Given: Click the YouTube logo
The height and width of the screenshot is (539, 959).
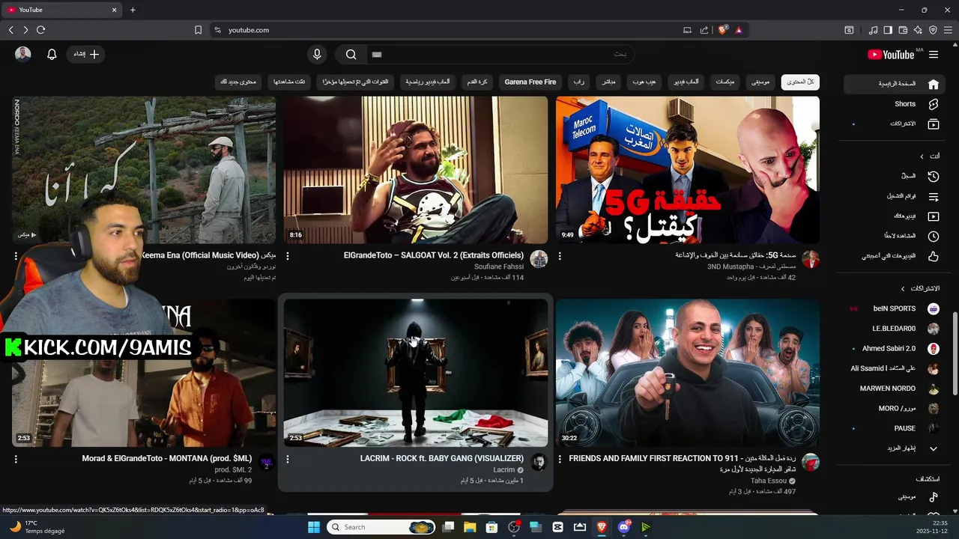Looking at the screenshot, I should [891, 55].
